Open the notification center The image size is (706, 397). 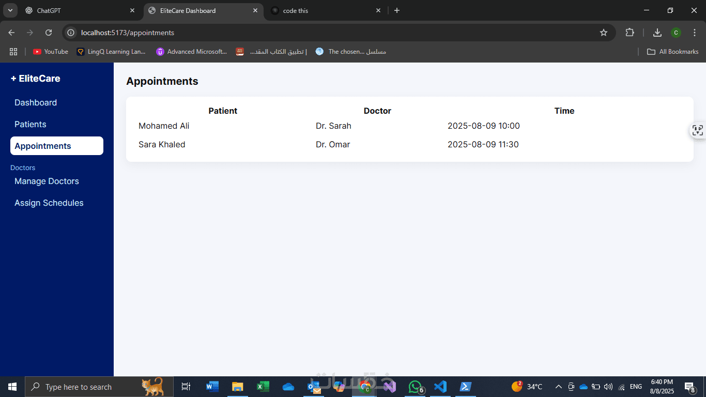pyautogui.click(x=690, y=387)
